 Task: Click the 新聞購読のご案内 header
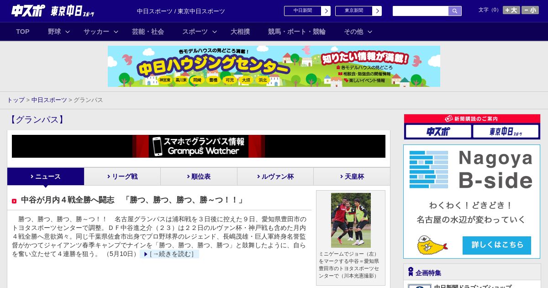coord(472,119)
